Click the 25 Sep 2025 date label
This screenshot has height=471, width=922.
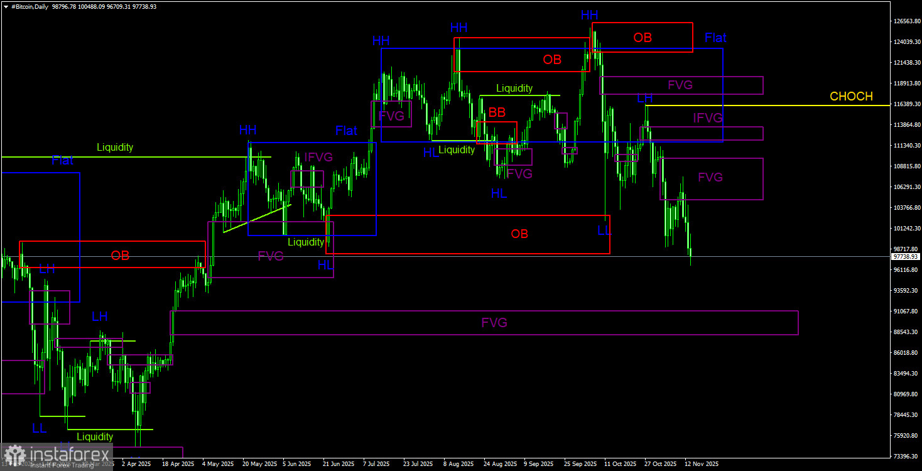point(580,465)
